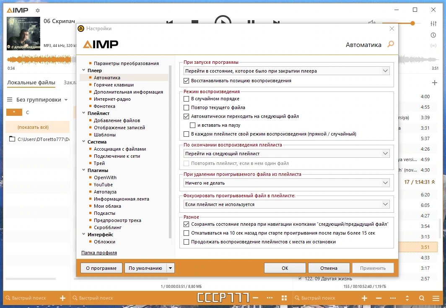Image resolution: width=446 pixels, height=308 pixels.
Task: Enable Откатываться на 10 сек назад checkbox
Action: (x=186, y=233)
